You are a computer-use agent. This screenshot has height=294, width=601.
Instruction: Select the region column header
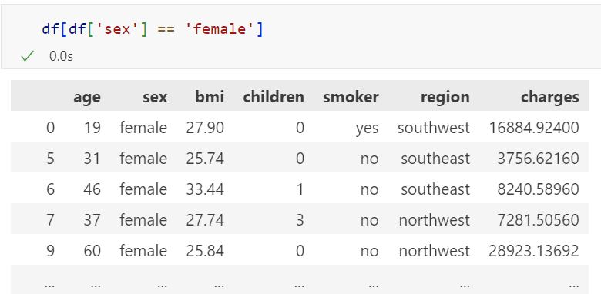point(445,97)
